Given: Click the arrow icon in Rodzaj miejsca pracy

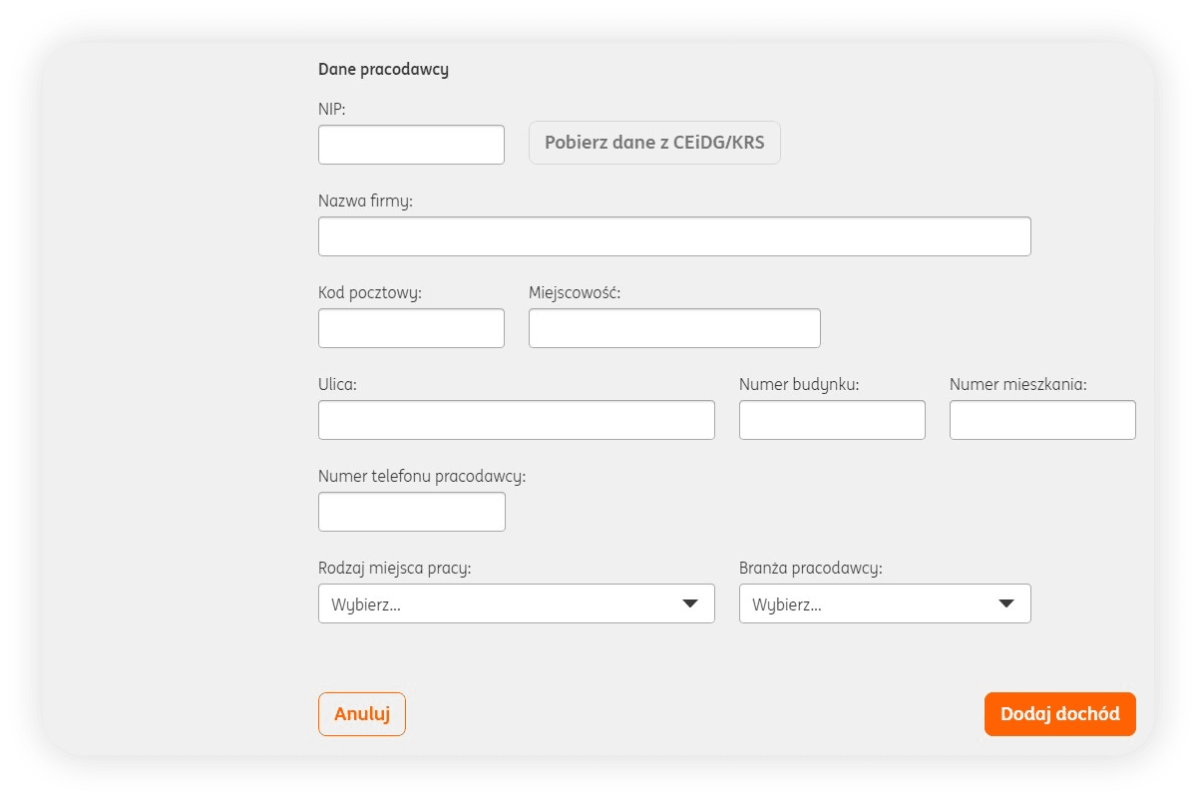Looking at the screenshot, I should (690, 603).
